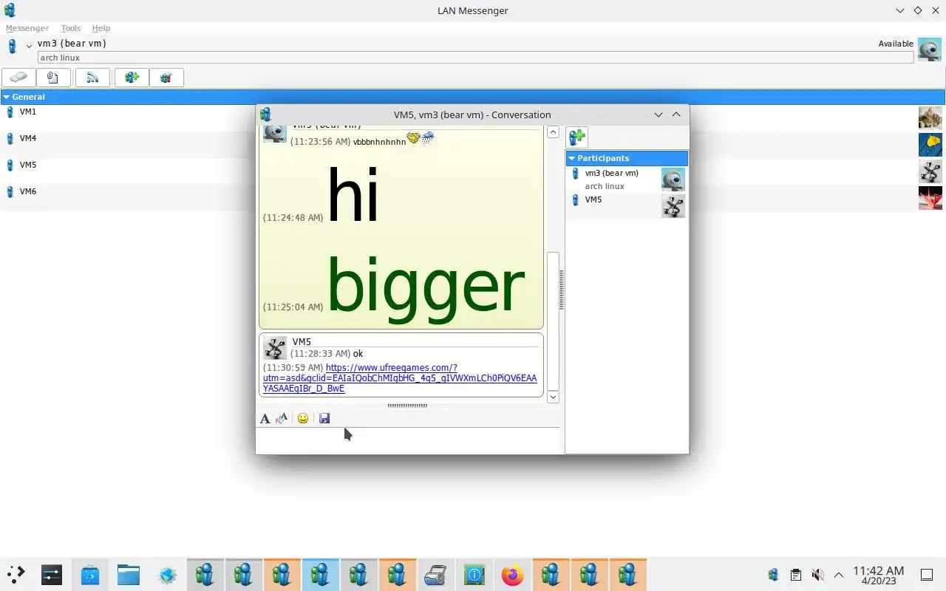Click the message input box in conversation

409,441
